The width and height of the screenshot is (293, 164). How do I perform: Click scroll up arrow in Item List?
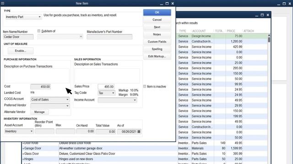pyautogui.click(x=269, y=35)
